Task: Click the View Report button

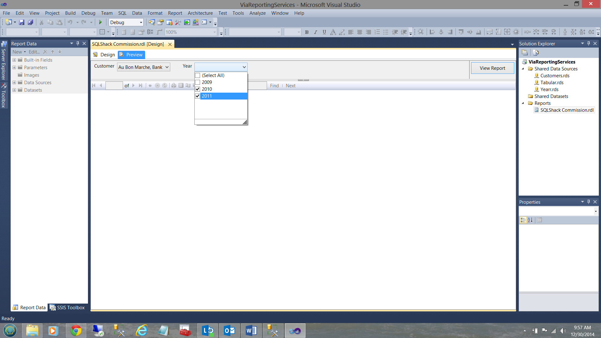Action: pos(492,68)
